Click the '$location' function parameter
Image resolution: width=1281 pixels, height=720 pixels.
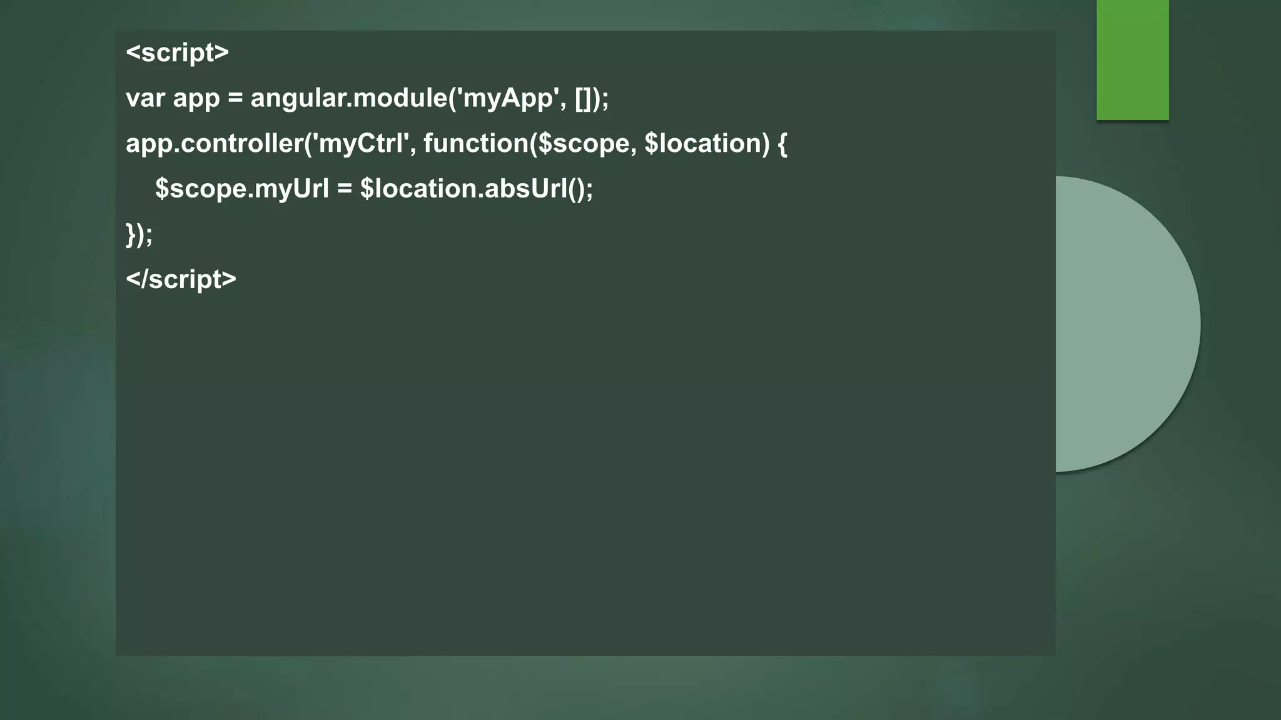[702, 144]
